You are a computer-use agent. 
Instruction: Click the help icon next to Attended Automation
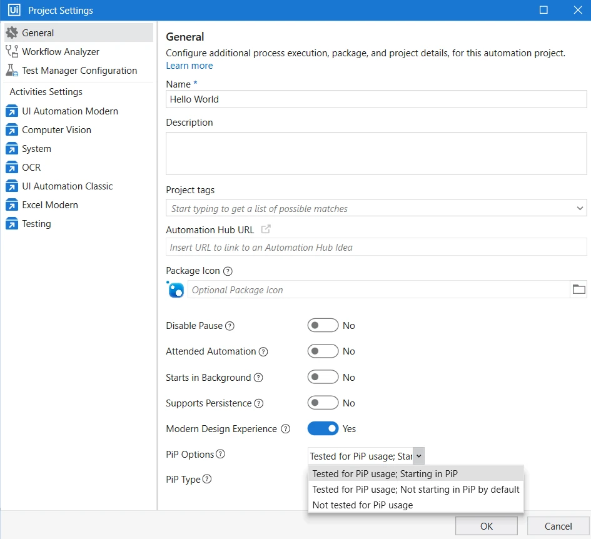click(263, 351)
